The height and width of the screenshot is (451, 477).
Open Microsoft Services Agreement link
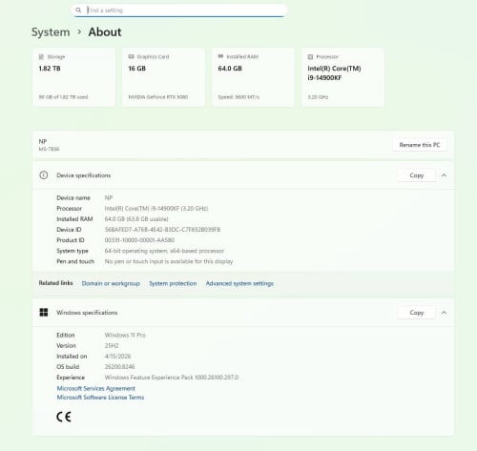96,388
